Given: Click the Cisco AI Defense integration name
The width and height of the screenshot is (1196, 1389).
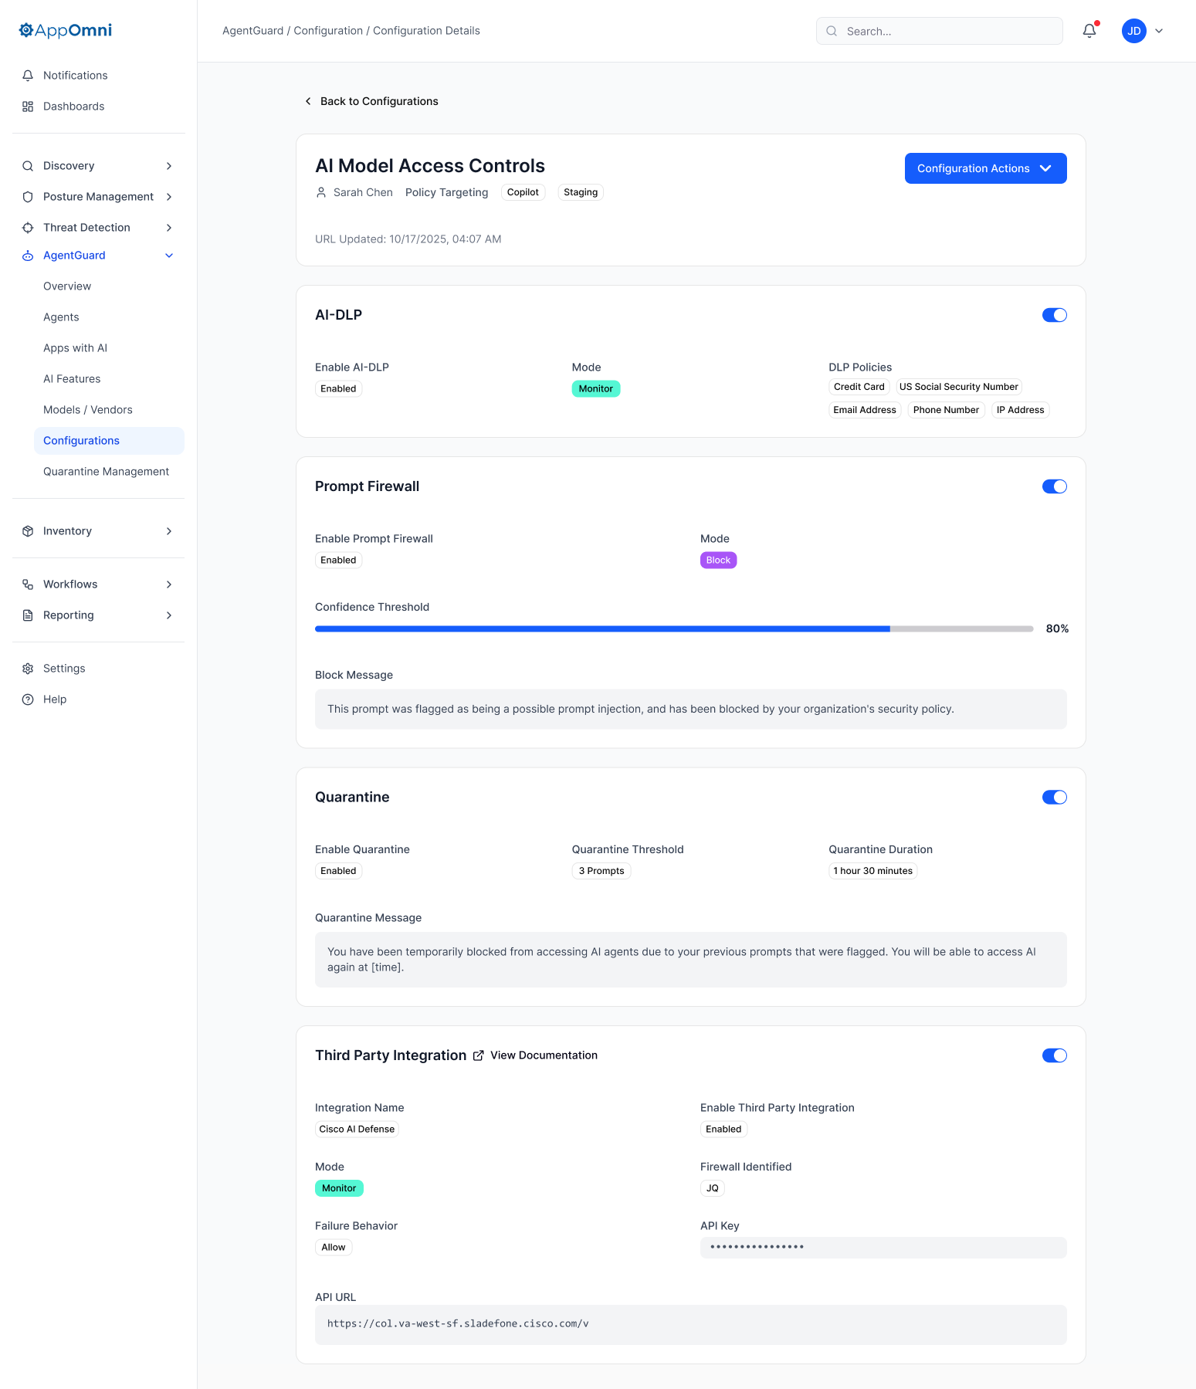Looking at the screenshot, I should coord(357,1129).
